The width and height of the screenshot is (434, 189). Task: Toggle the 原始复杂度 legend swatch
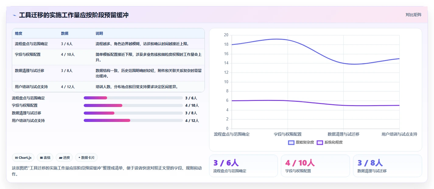[291, 142]
